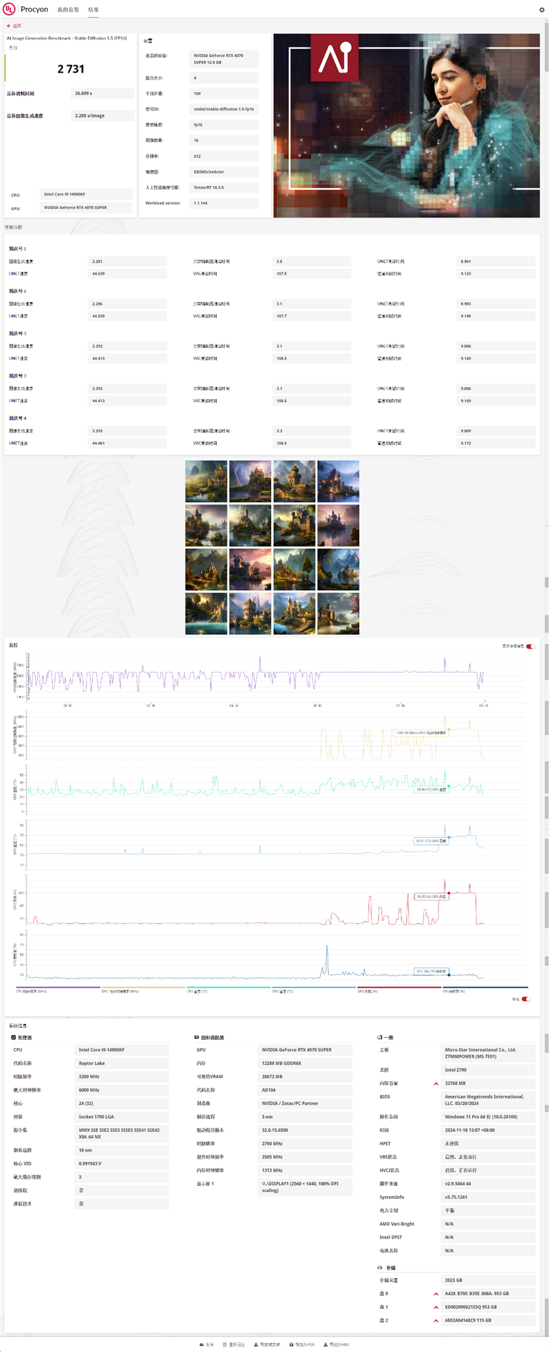Click the UL Procyon logo
This screenshot has width=549, height=1352.
[x=10, y=9]
